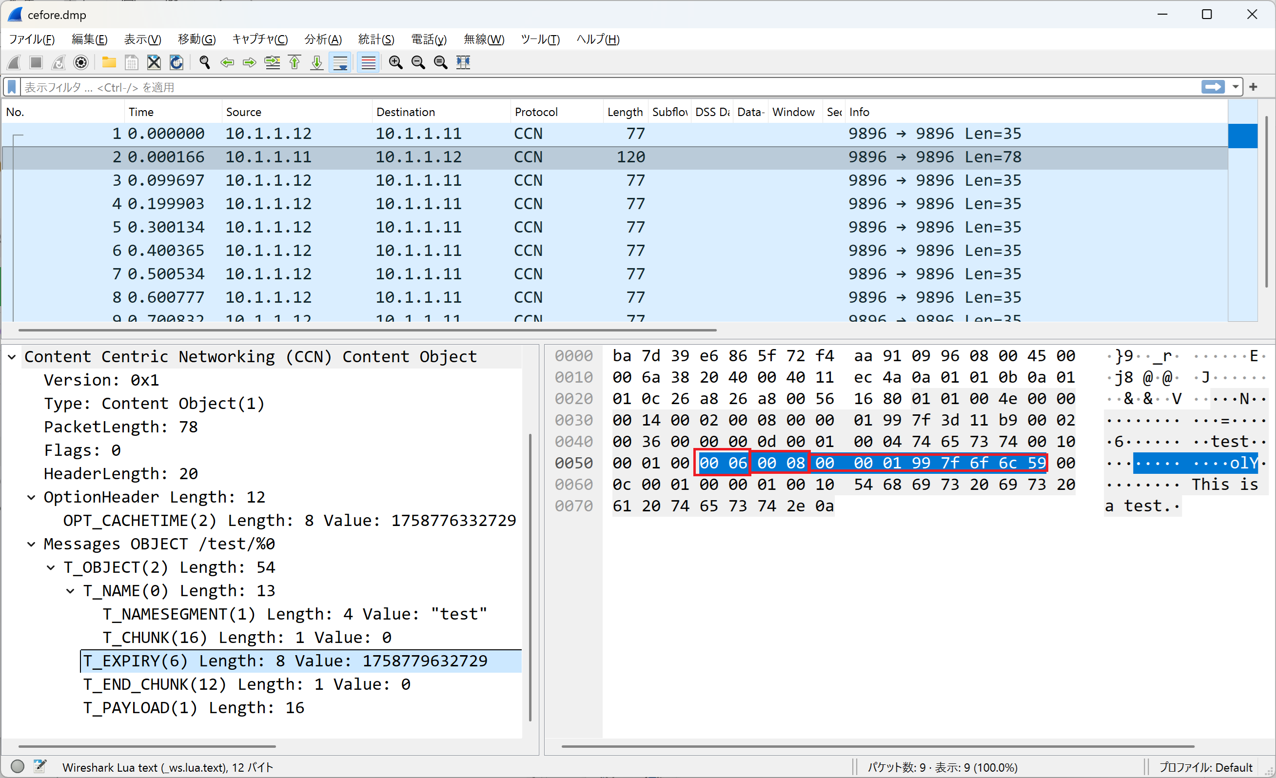This screenshot has width=1276, height=778.
Task: Go to the first packet arrow
Action: click(294, 62)
